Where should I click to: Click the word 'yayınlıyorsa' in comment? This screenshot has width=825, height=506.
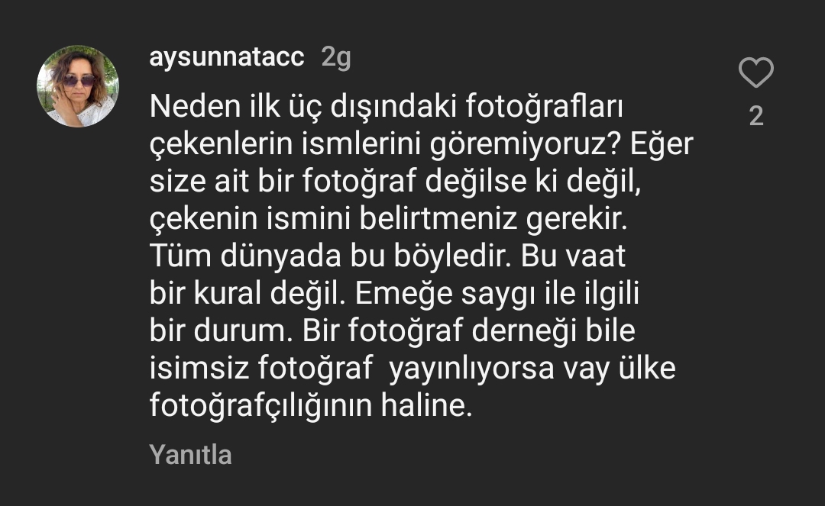[471, 369]
